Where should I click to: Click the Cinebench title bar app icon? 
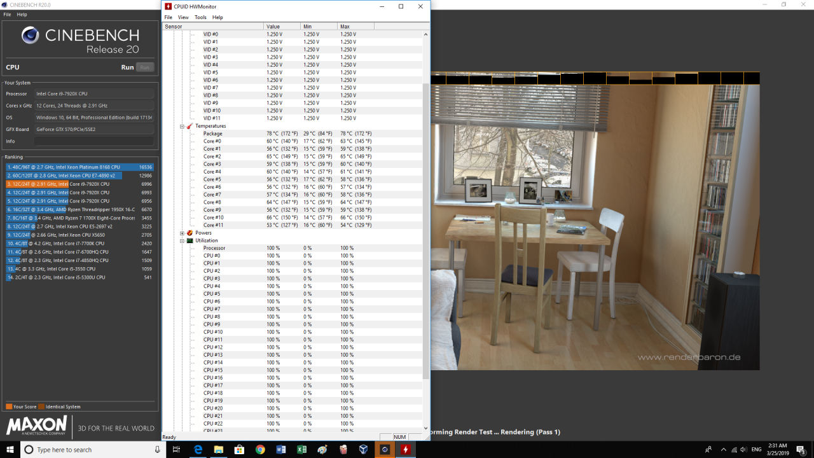click(5, 4)
